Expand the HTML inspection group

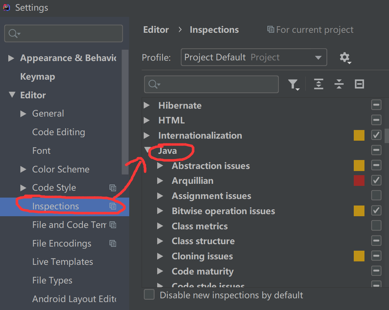tap(146, 120)
